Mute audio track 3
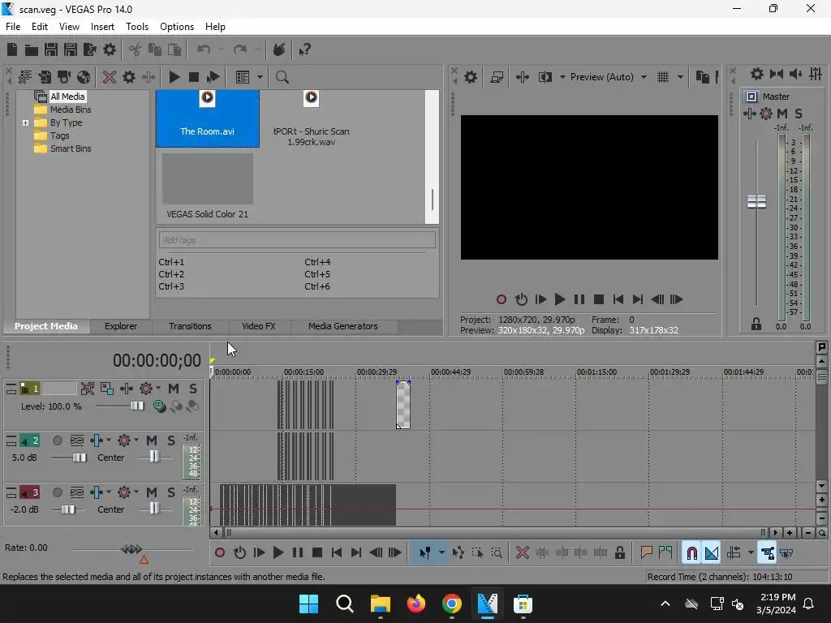831x623 pixels. point(152,492)
